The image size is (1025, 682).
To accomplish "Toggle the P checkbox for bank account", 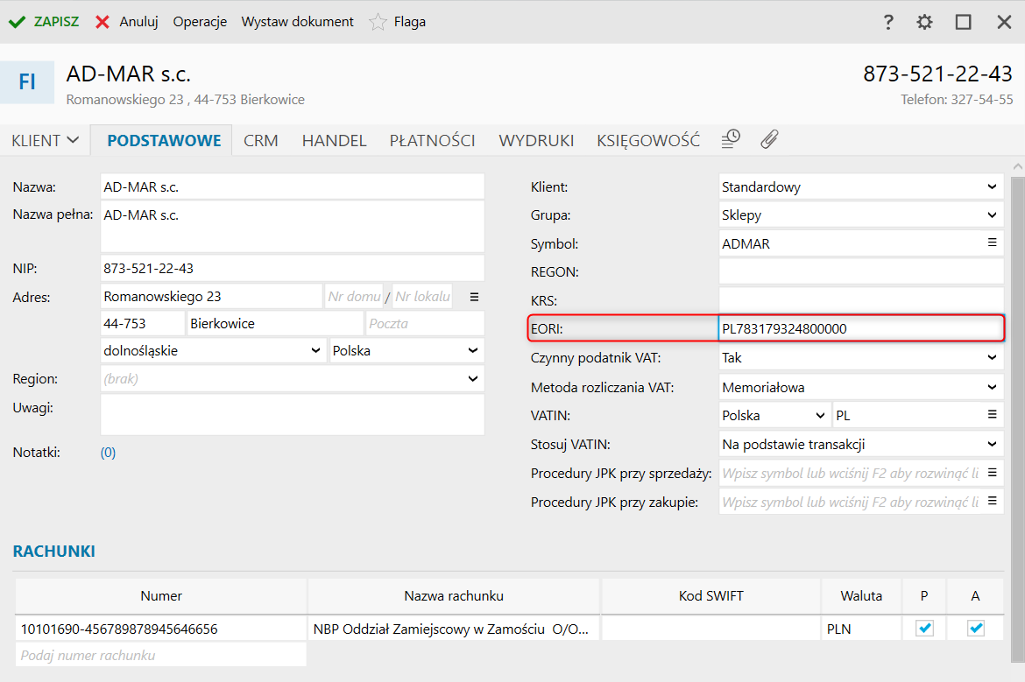I will click(924, 628).
